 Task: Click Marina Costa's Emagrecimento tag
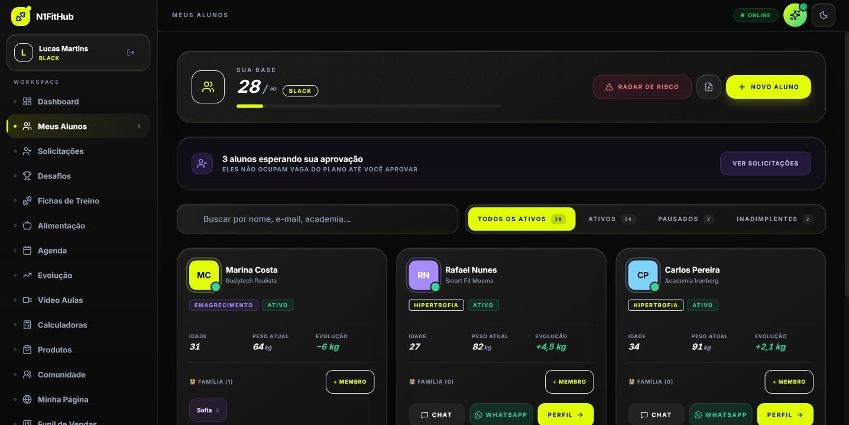coord(224,306)
